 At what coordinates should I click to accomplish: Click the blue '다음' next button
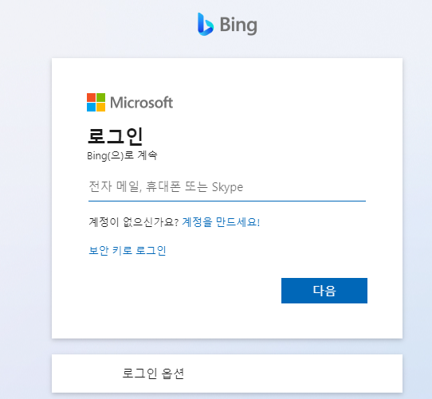(324, 291)
